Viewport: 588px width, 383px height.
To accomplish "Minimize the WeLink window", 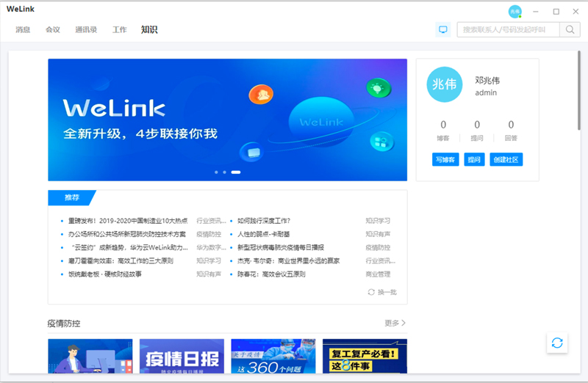I will point(536,12).
